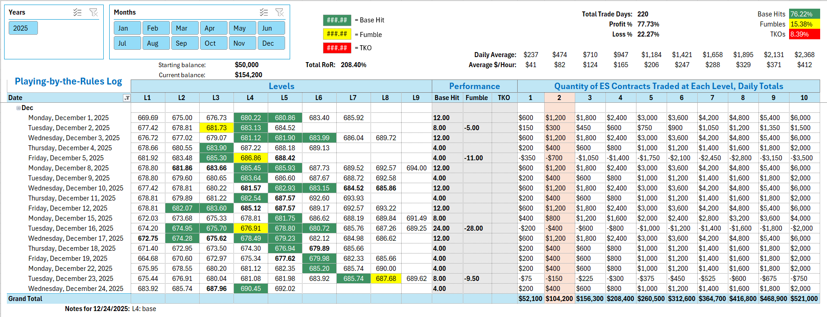Choose the Dec month slicer button
Screen dimensions: 827x317
[x=271, y=43]
